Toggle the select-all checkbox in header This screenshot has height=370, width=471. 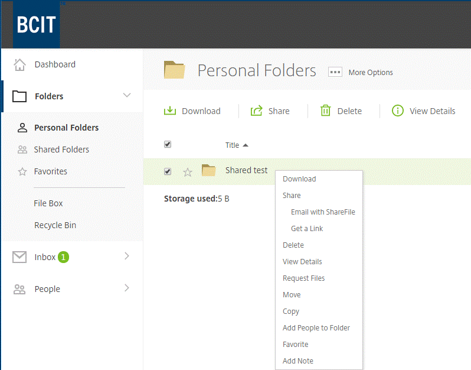pyautogui.click(x=168, y=144)
